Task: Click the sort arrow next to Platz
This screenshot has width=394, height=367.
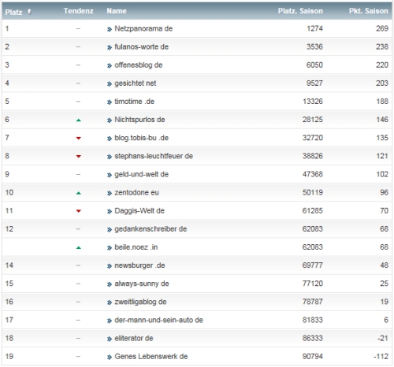Action: tap(29, 11)
